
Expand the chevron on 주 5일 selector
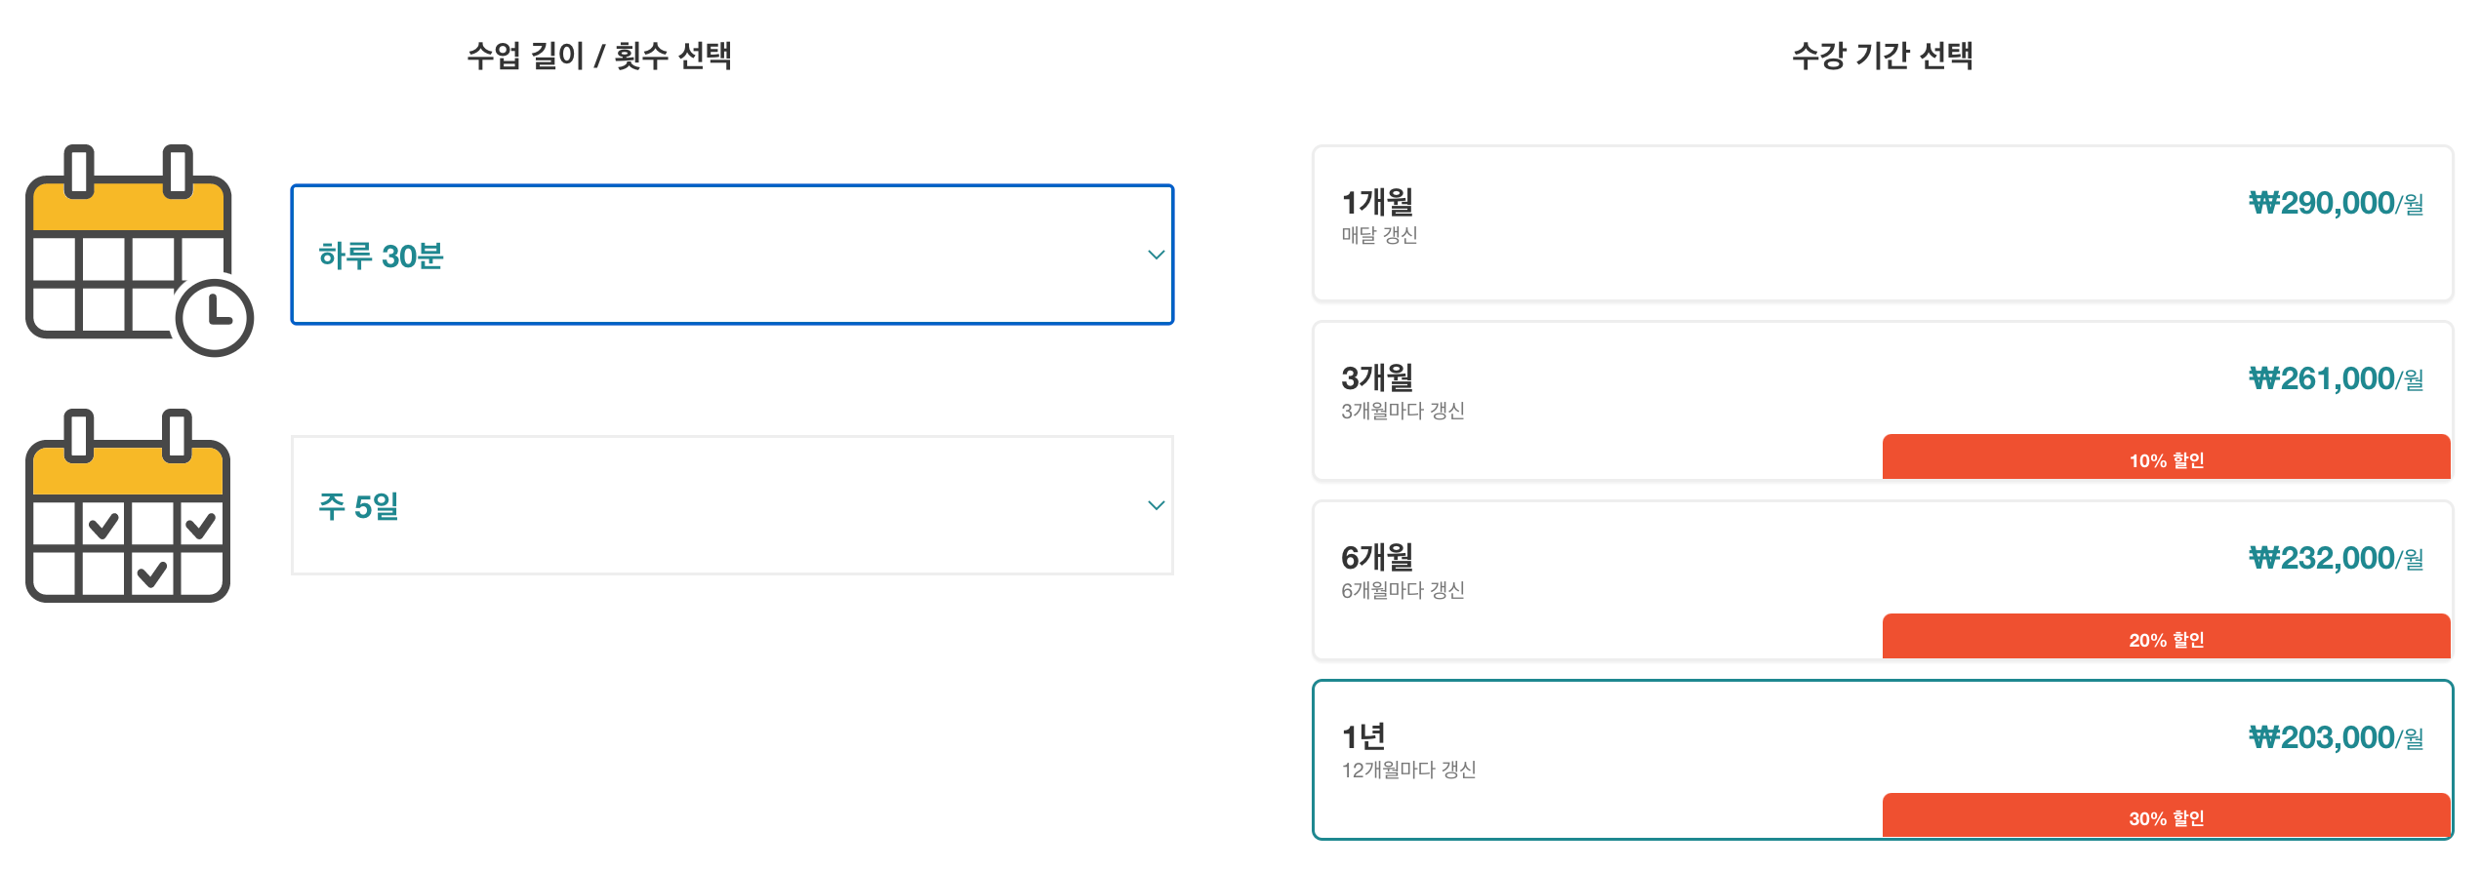point(1157,505)
